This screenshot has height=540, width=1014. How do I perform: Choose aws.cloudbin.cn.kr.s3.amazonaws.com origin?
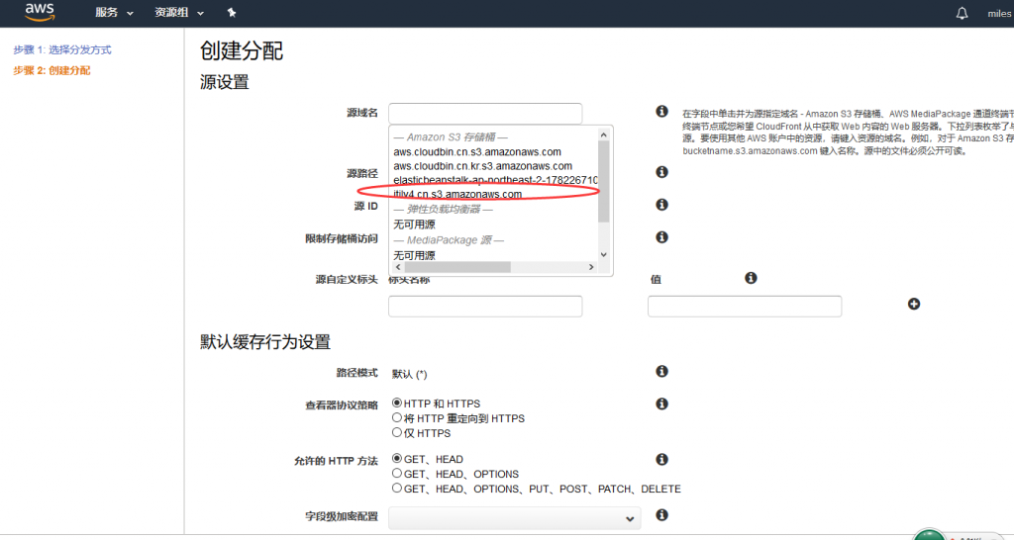tap(482, 166)
